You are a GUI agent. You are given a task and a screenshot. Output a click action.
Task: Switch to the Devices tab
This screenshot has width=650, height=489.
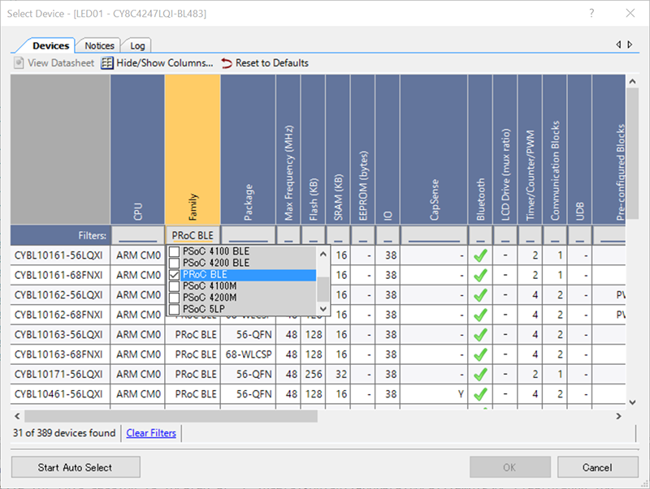tap(50, 45)
